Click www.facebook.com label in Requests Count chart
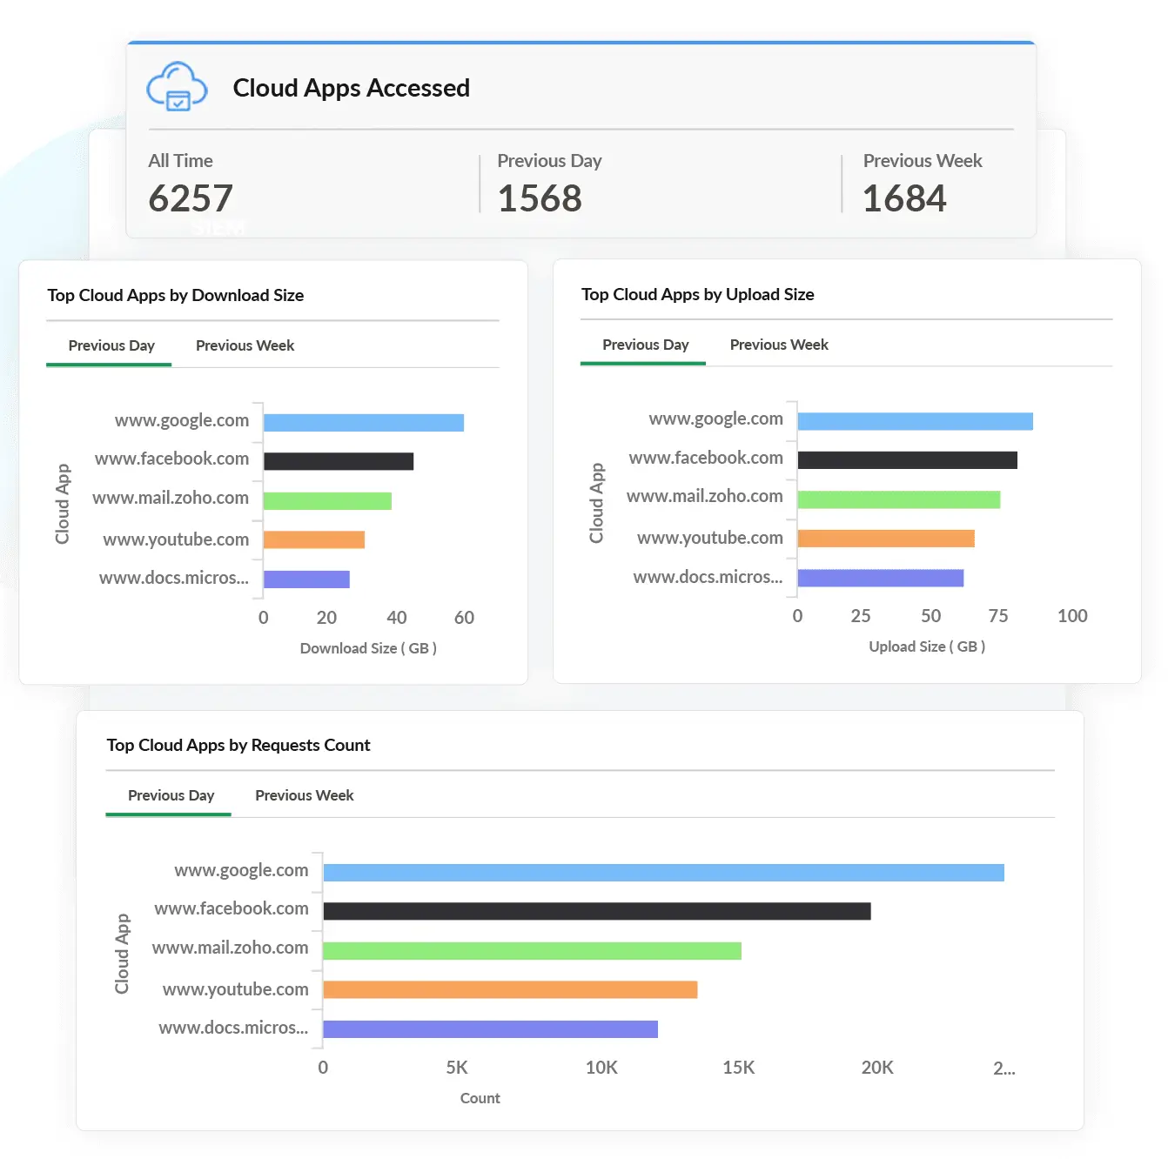 (232, 908)
